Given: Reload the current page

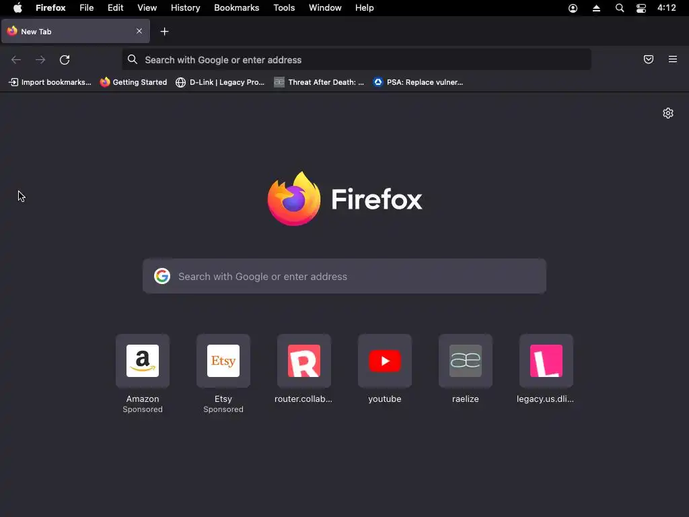Looking at the screenshot, I should pos(65,60).
